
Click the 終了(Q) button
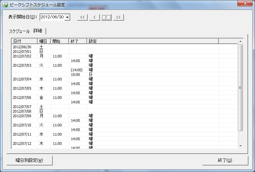click(x=225, y=161)
